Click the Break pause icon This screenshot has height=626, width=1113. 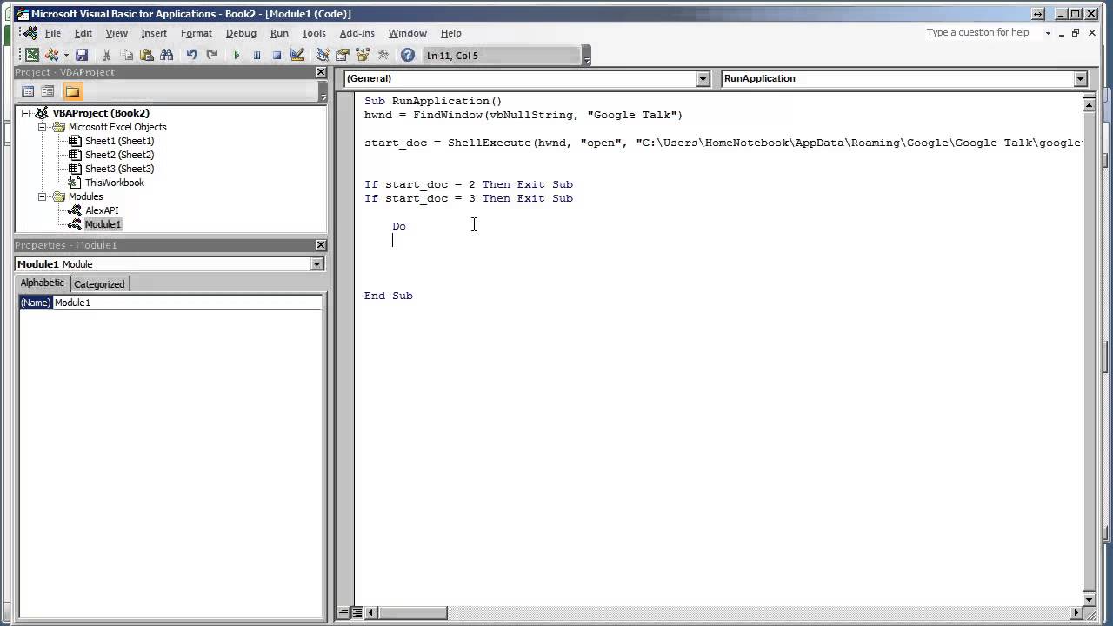pyautogui.click(x=257, y=55)
